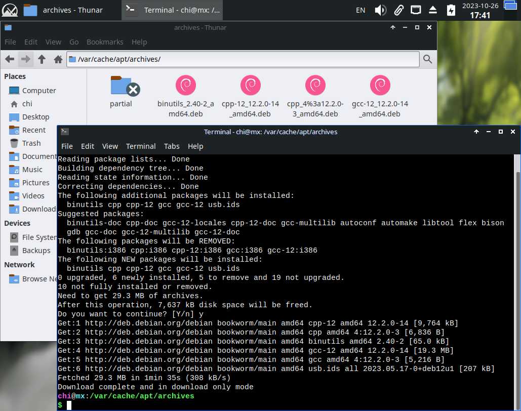This screenshot has width=521, height=411.
Task: Go to parent folder with up arrow
Action: click(x=42, y=60)
